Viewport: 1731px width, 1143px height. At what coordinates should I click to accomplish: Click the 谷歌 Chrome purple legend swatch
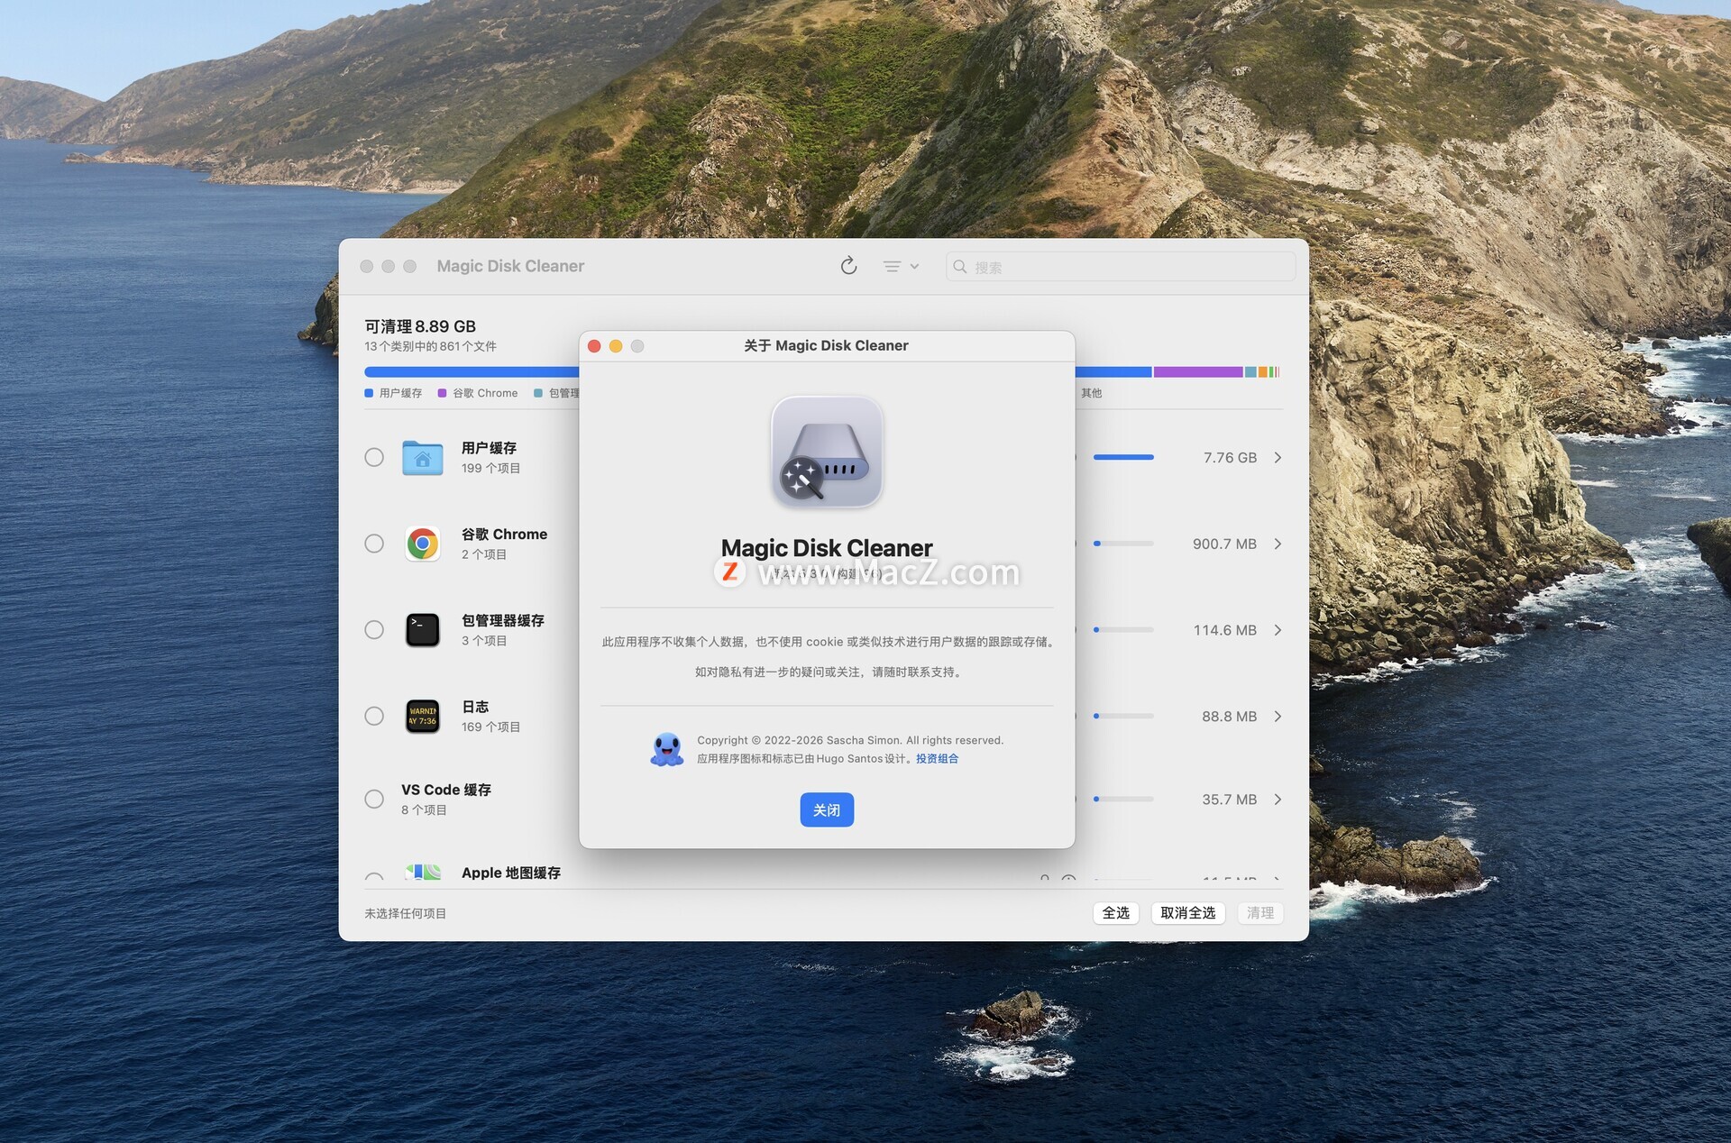click(x=442, y=393)
